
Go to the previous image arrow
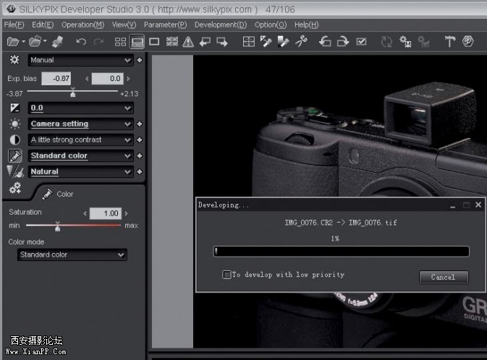tap(205, 42)
